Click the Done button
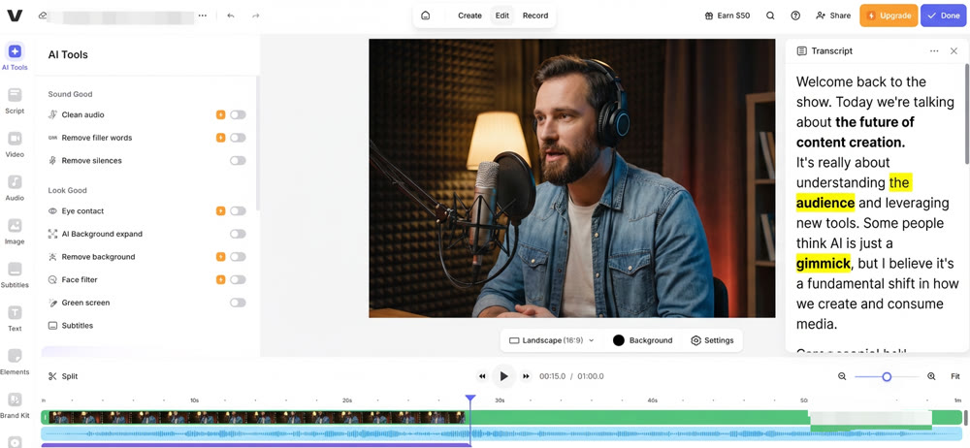The height and width of the screenshot is (448, 970). pos(945,16)
